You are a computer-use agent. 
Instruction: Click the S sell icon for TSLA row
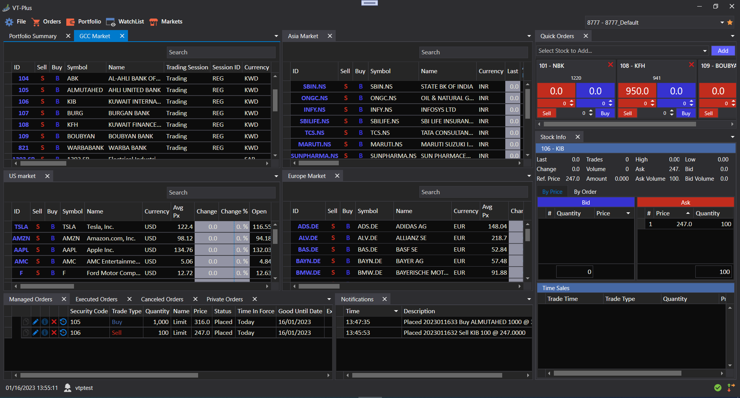38,227
